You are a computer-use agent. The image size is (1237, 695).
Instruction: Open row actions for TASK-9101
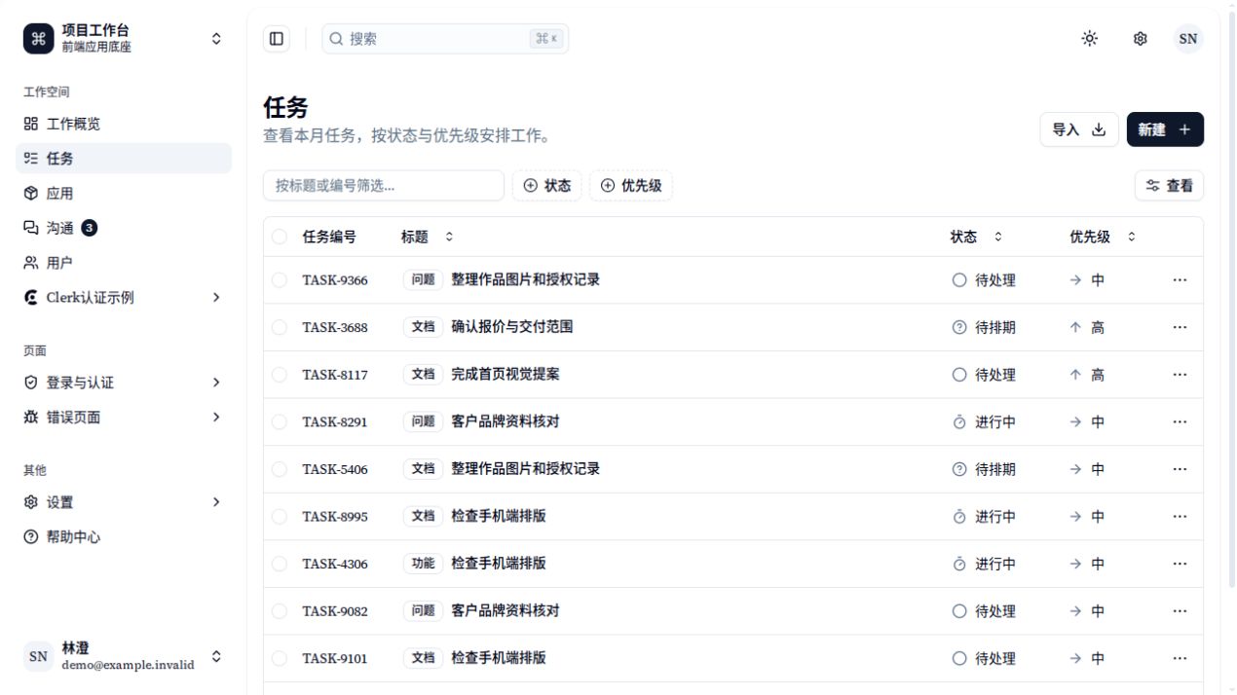1181,658
